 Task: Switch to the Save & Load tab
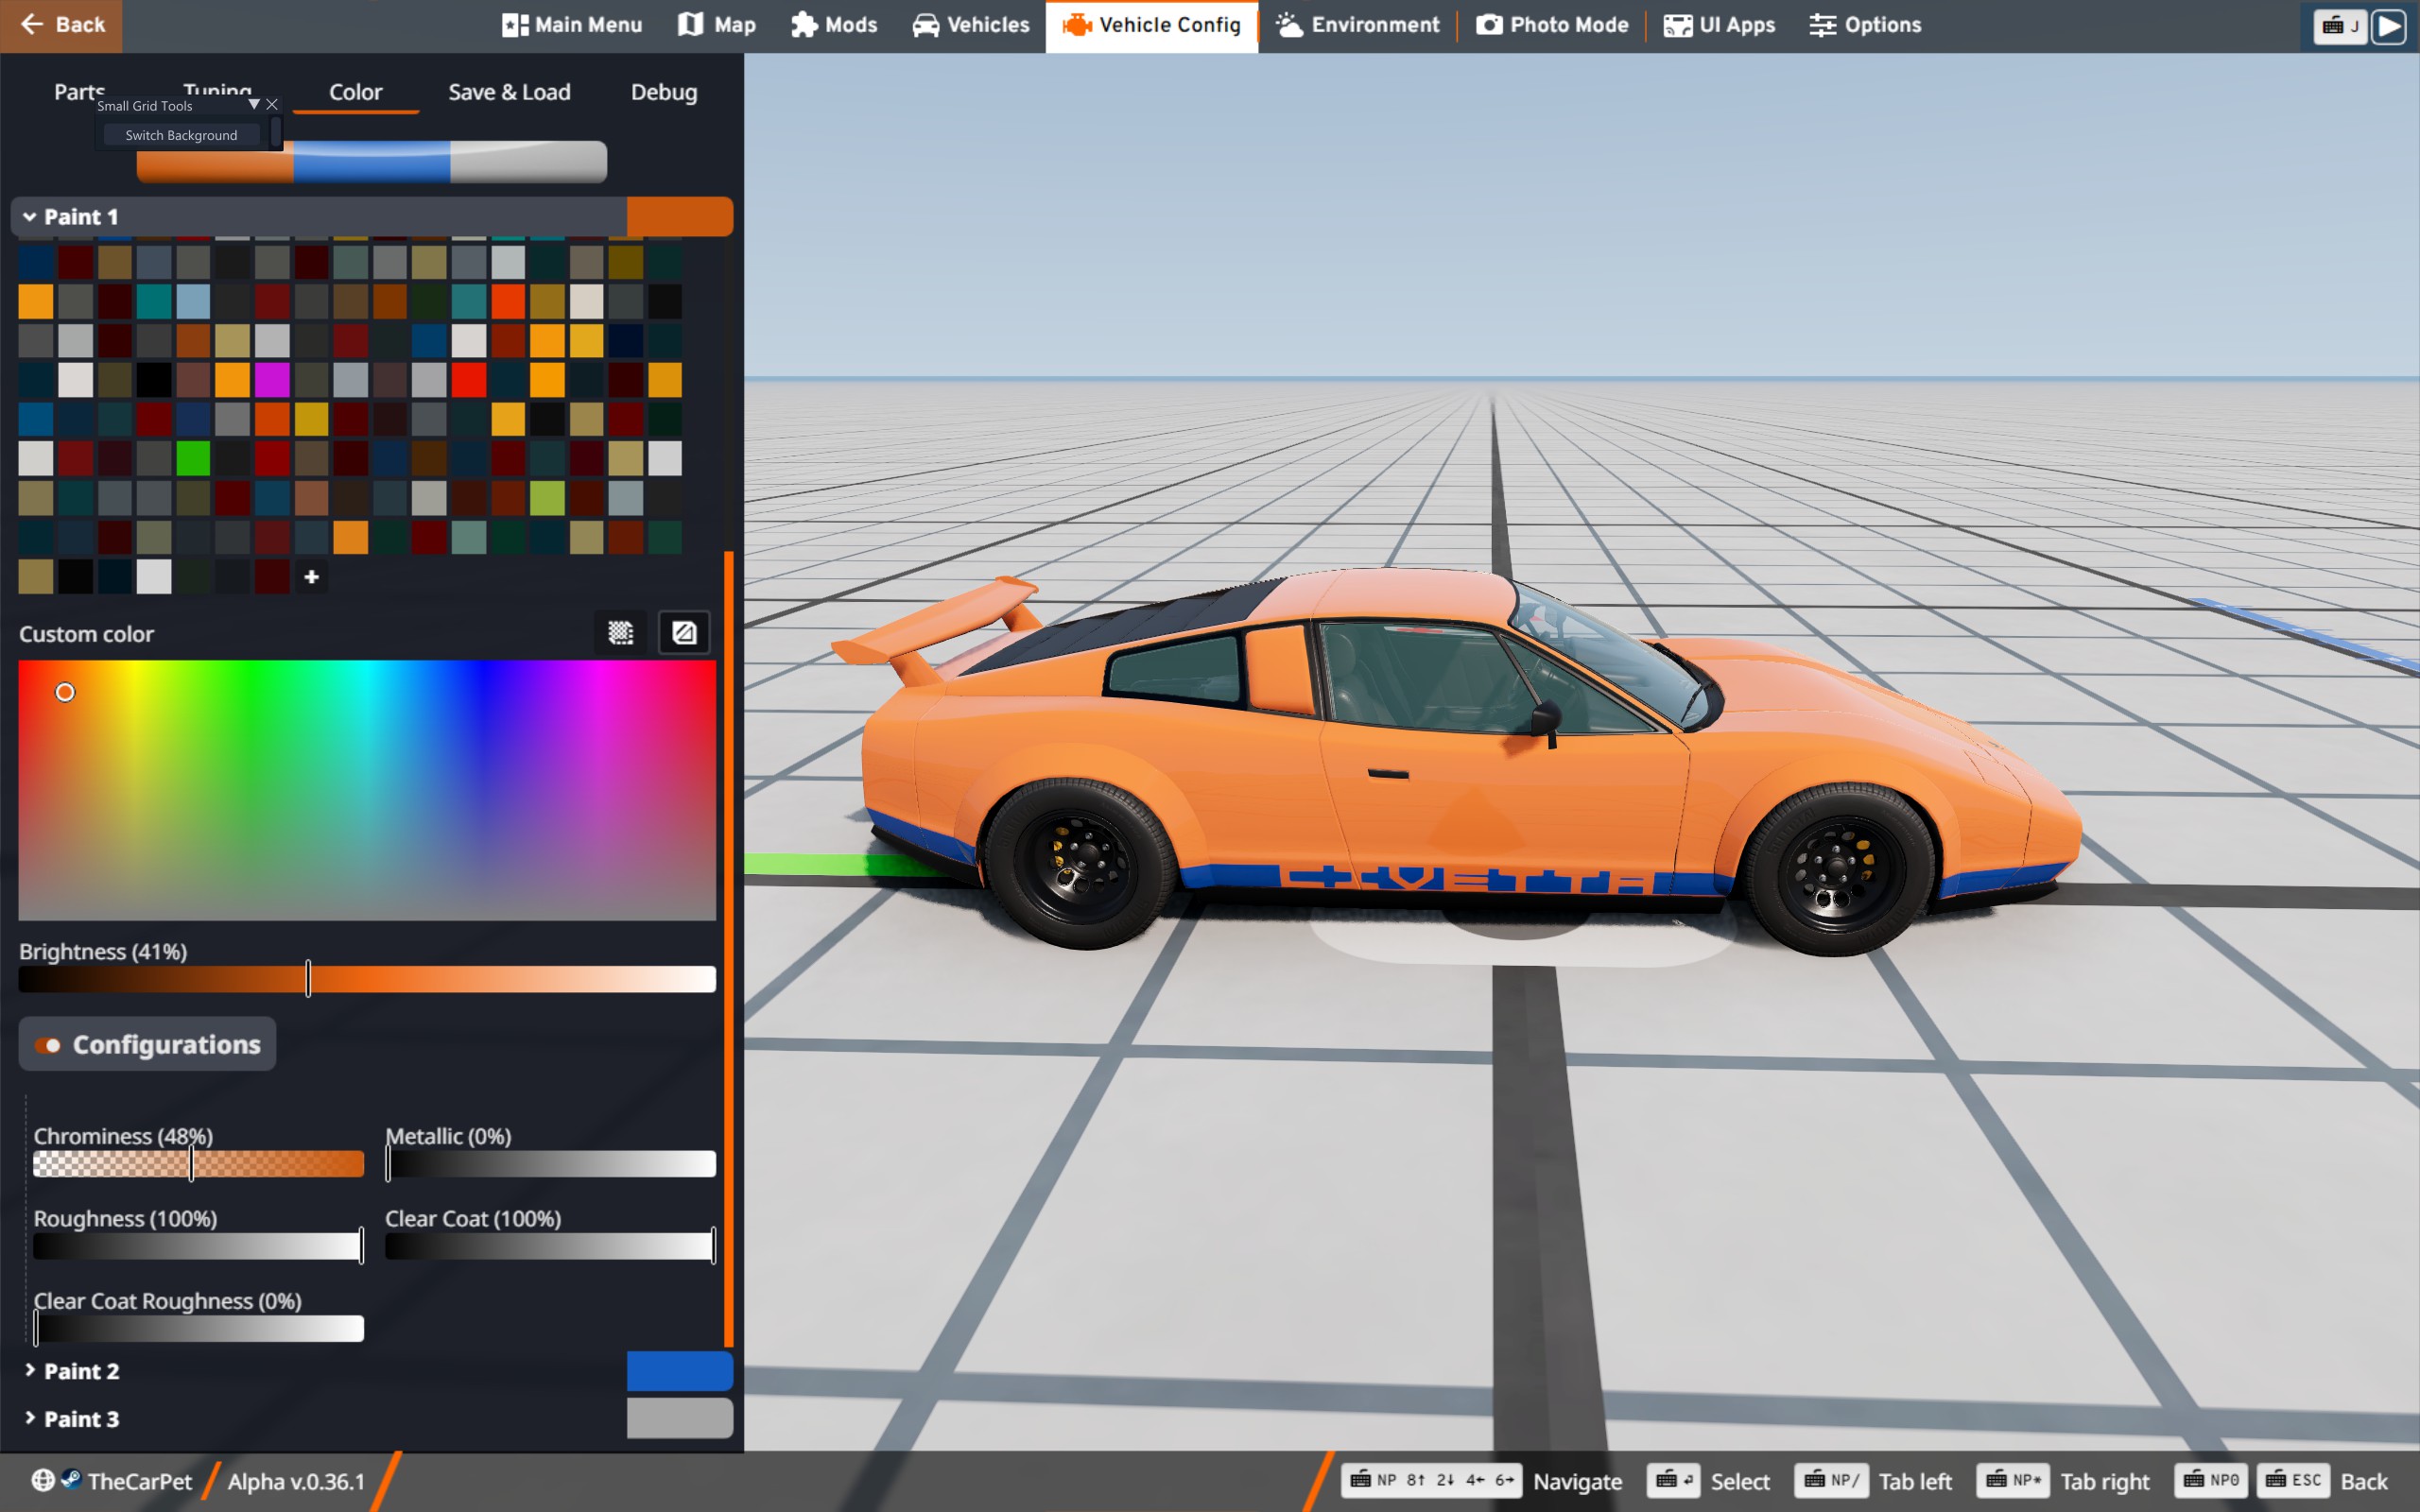tap(509, 92)
